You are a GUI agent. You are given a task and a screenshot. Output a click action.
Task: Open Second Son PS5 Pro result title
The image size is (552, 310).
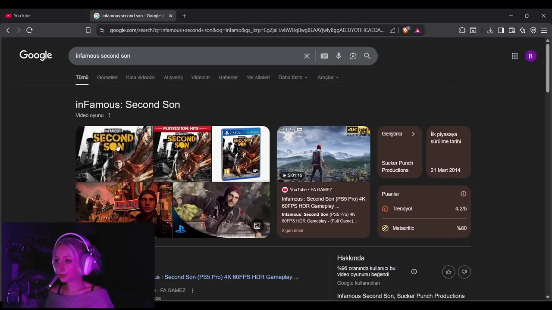[227, 277]
